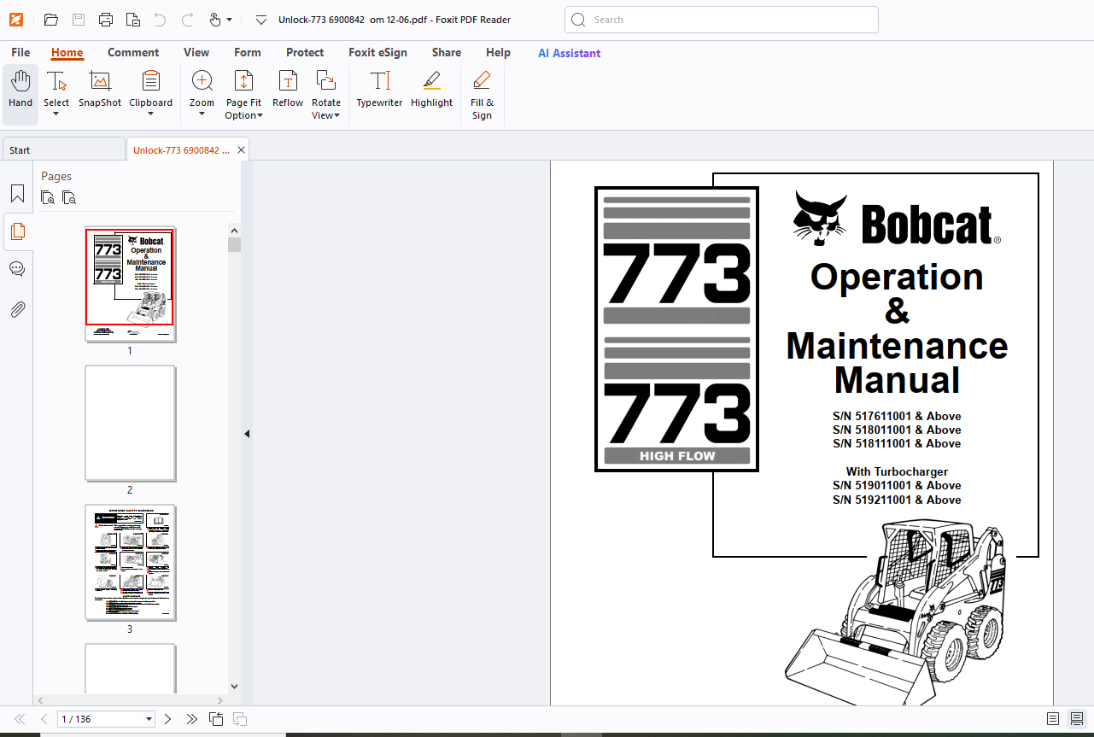Click the page number field 1 / 136
This screenshot has width=1094, height=737.
click(x=101, y=719)
